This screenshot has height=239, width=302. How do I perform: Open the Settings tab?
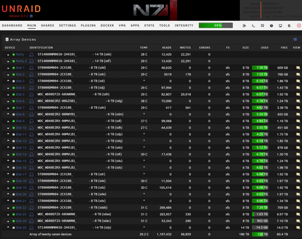tap(67, 26)
